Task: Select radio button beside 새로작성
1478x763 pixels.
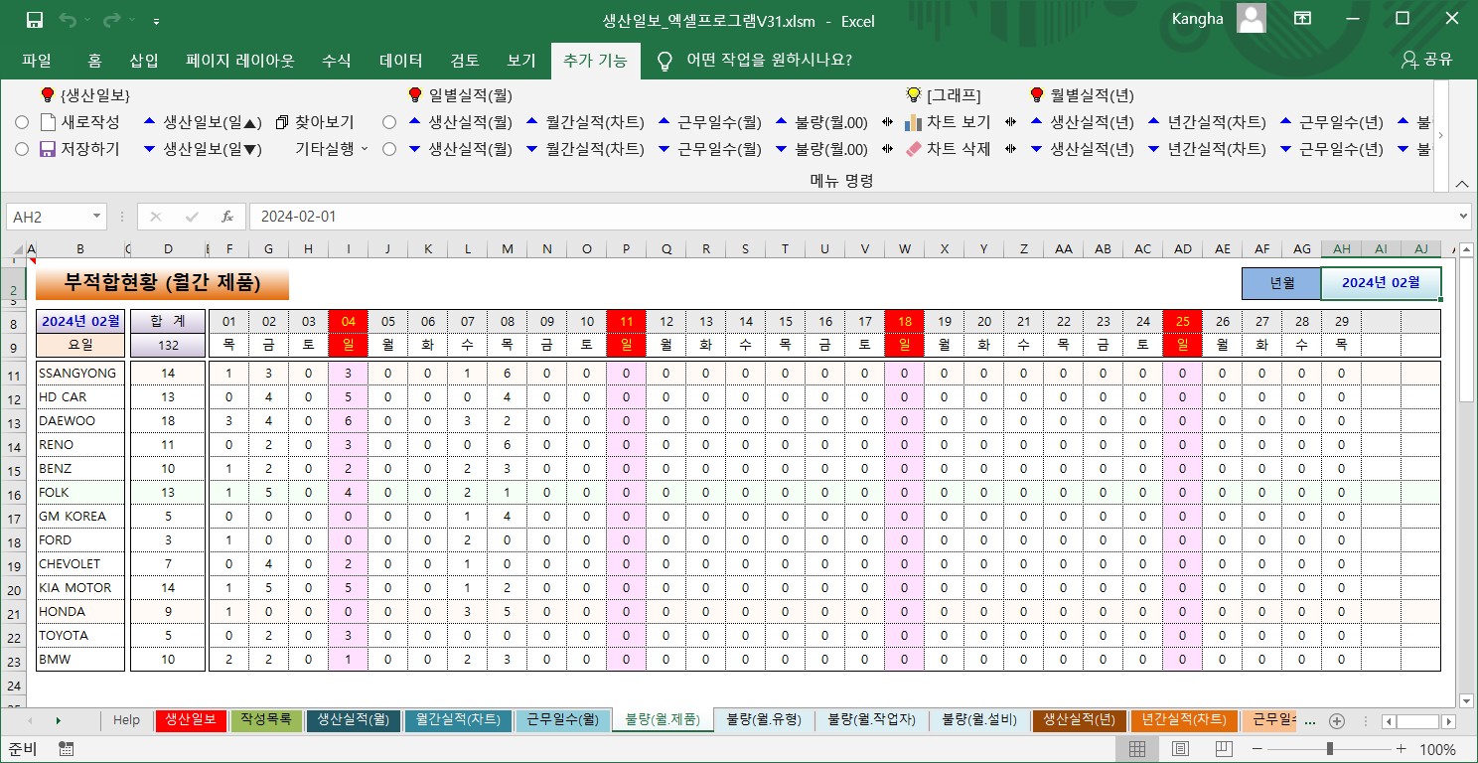Action: (22, 123)
